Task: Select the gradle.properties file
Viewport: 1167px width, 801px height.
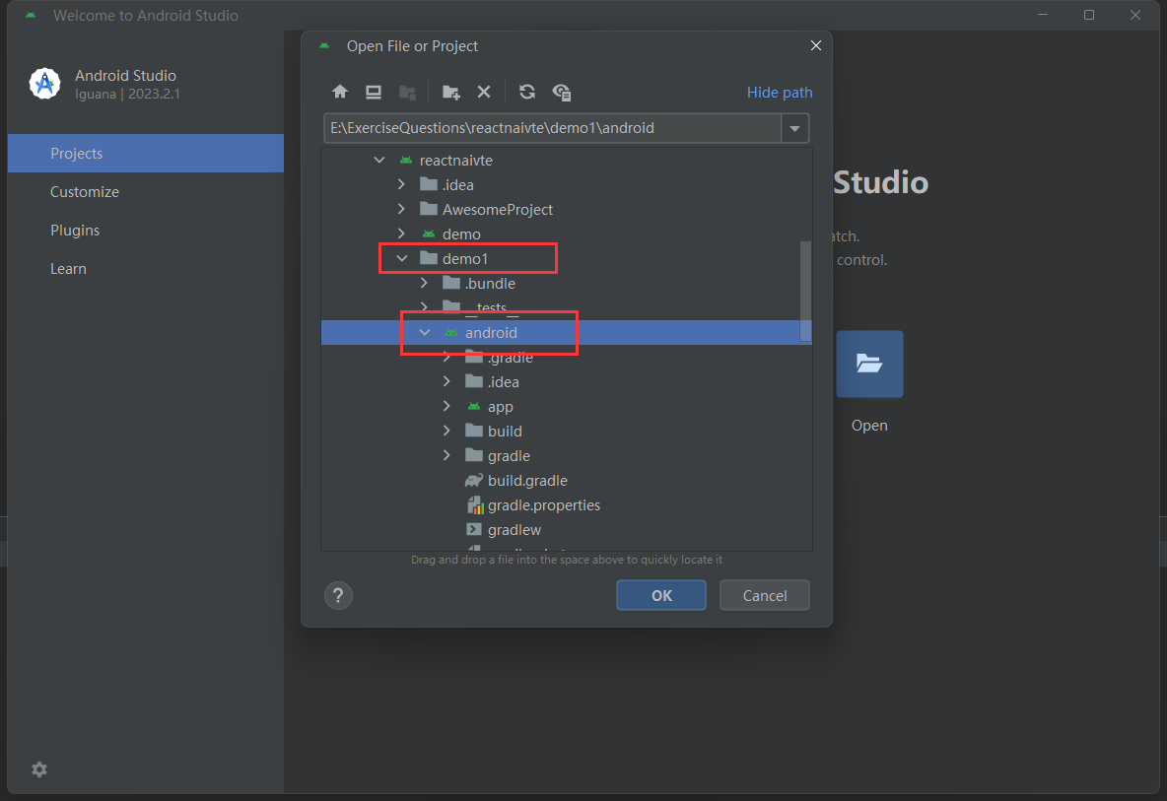Action: tap(567, 505)
